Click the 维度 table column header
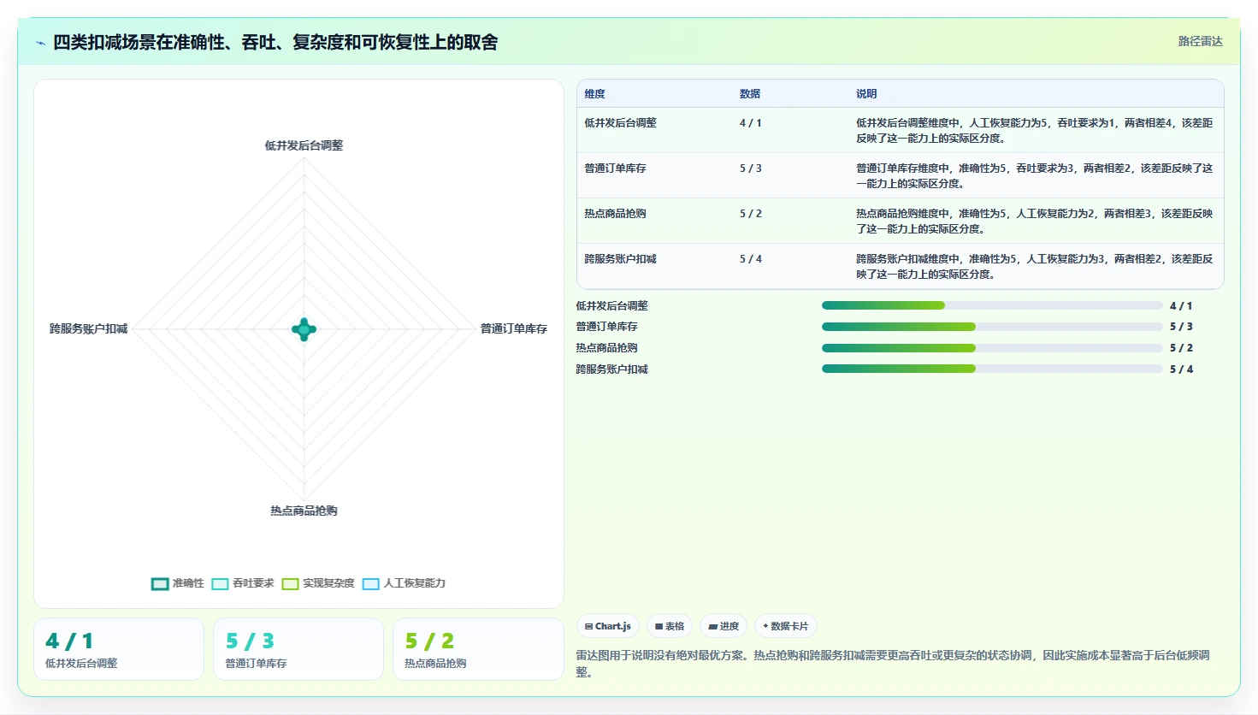Screen dimensions: 1258x715 click(x=594, y=94)
